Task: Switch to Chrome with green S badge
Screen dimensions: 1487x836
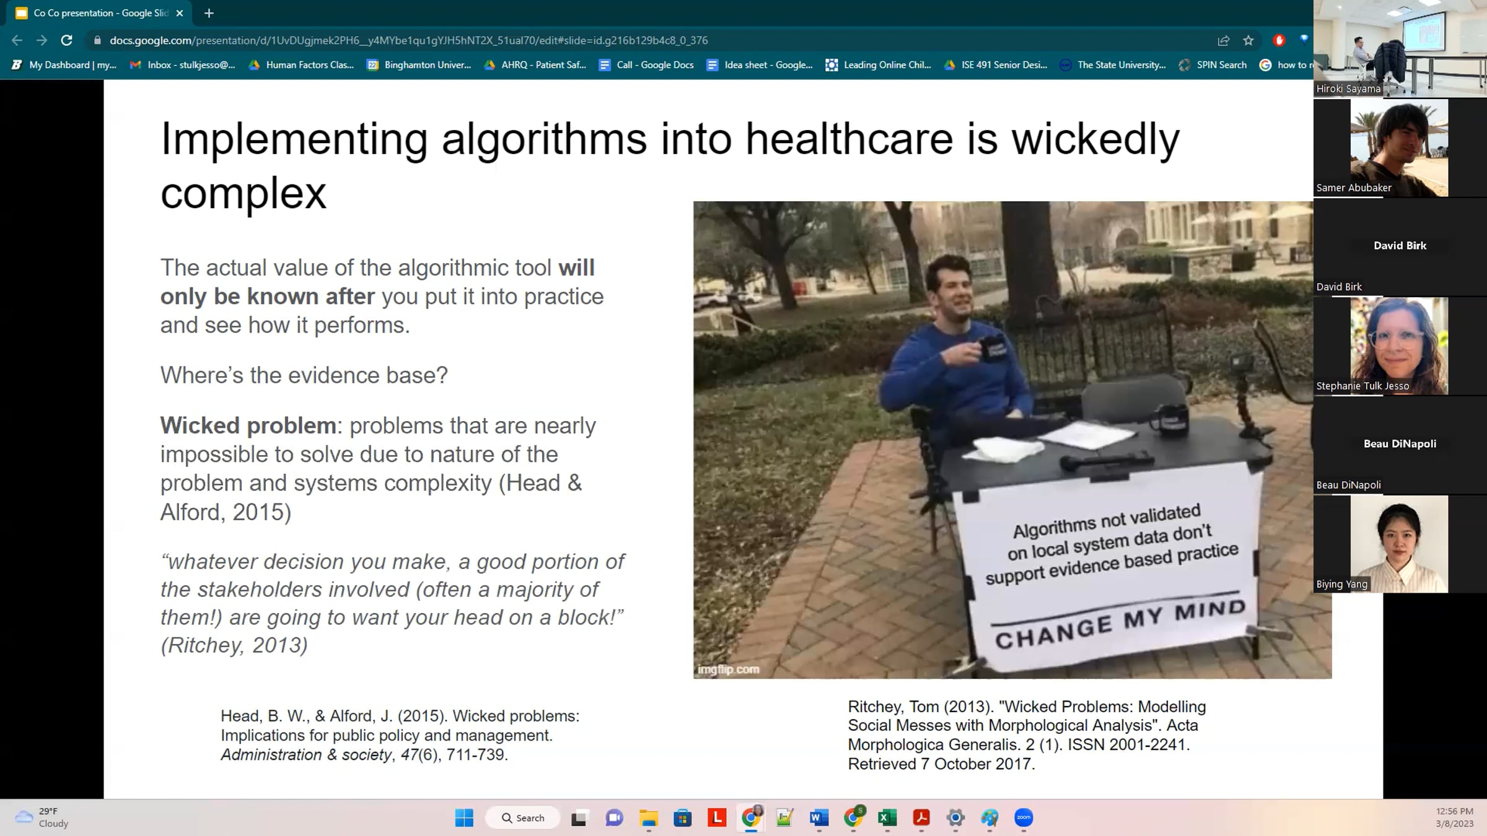Action: click(x=854, y=817)
